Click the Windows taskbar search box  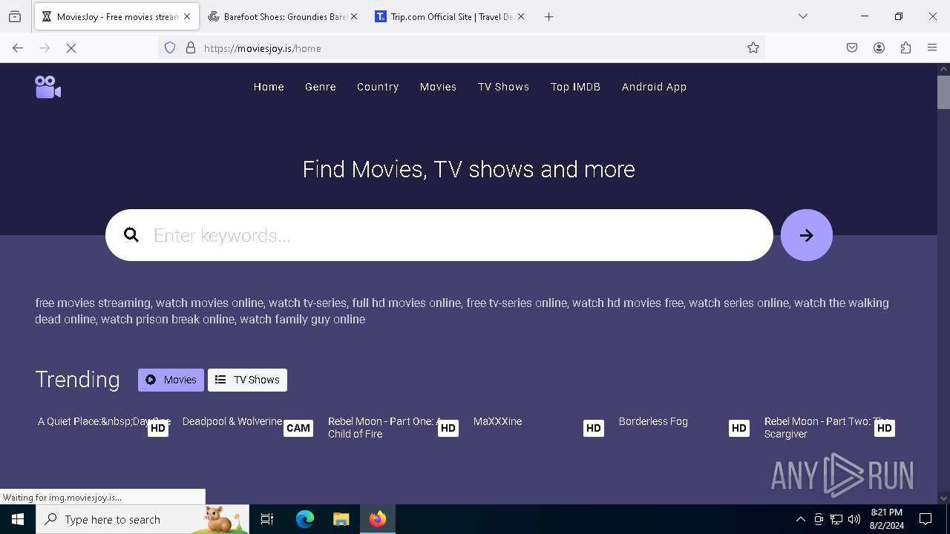point(142,519)
